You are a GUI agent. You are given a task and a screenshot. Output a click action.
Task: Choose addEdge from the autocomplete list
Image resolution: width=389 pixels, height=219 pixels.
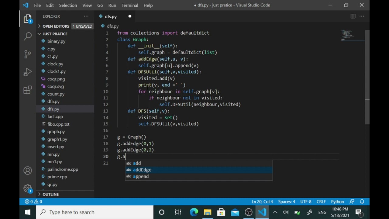(x=199, y=170)
